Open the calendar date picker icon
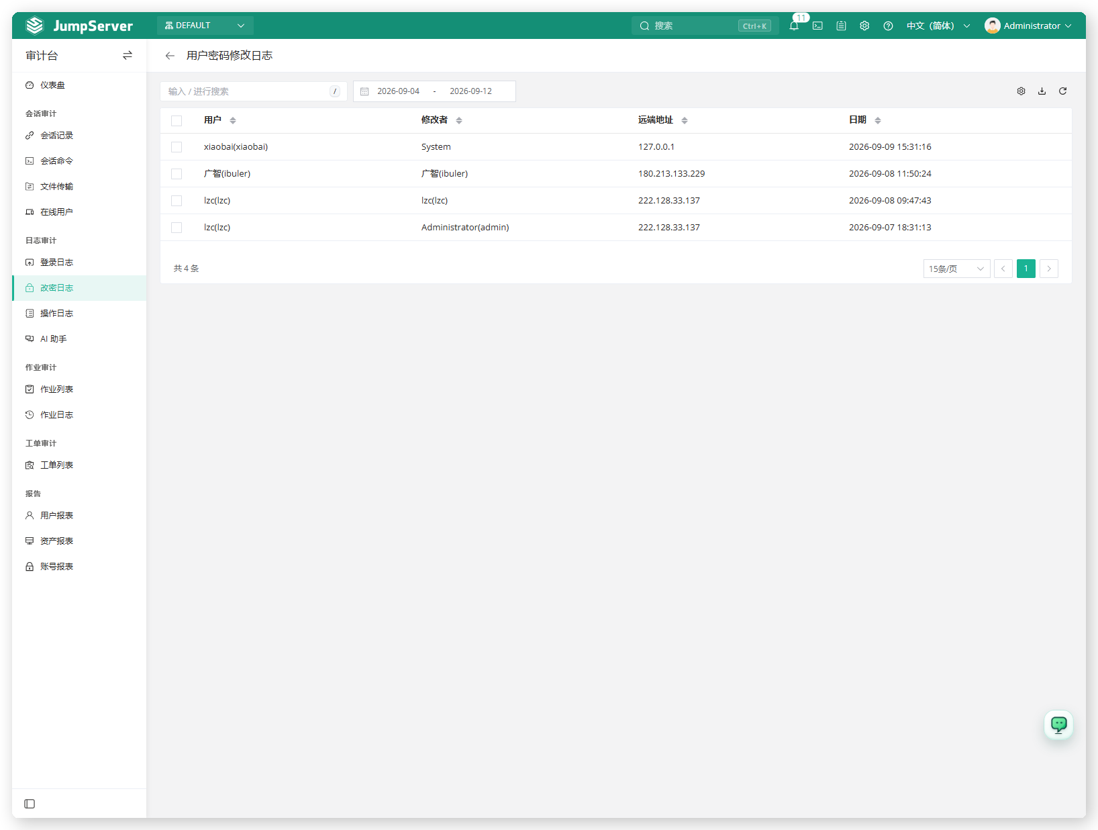Viewport: 1098px width, 830px height. (x=364, y=91)
